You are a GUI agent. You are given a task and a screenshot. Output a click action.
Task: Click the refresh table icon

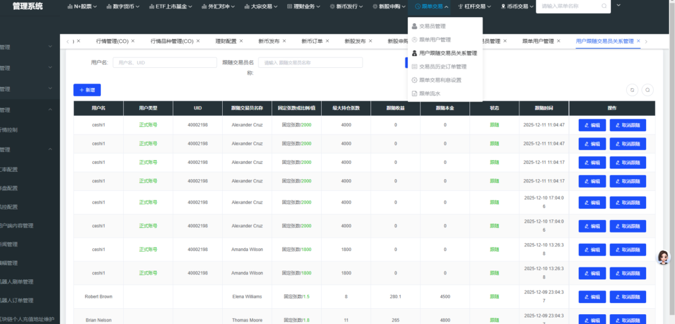point(632,90)
